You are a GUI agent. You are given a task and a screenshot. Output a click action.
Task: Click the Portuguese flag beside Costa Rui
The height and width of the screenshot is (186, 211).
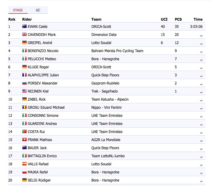tap(25, 132)
